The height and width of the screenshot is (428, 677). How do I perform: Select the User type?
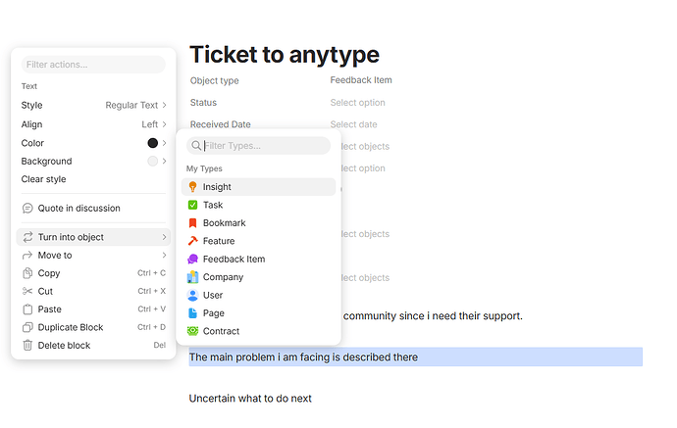(258, 295)
